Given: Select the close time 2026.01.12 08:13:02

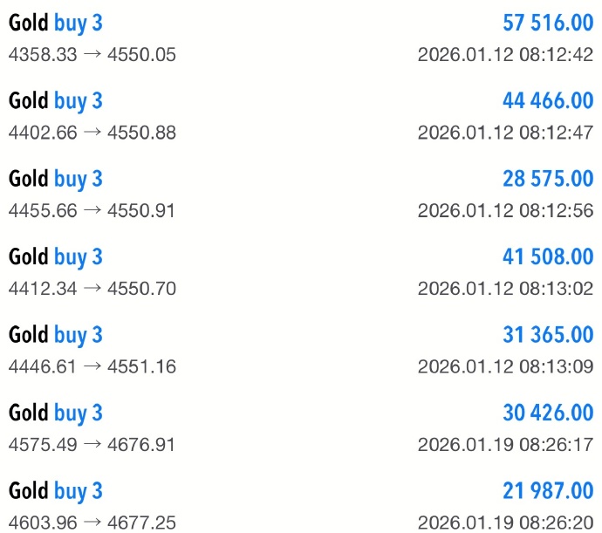Looking at the screenshot, I should (x=505, y=289).
